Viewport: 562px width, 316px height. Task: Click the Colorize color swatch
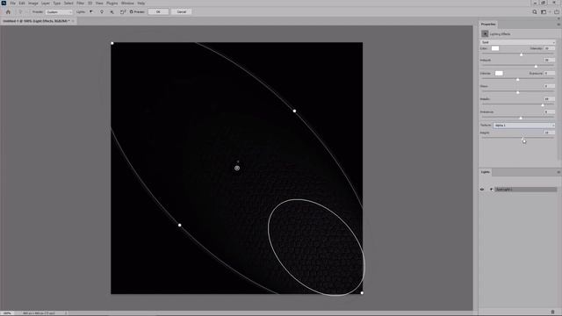499,73
